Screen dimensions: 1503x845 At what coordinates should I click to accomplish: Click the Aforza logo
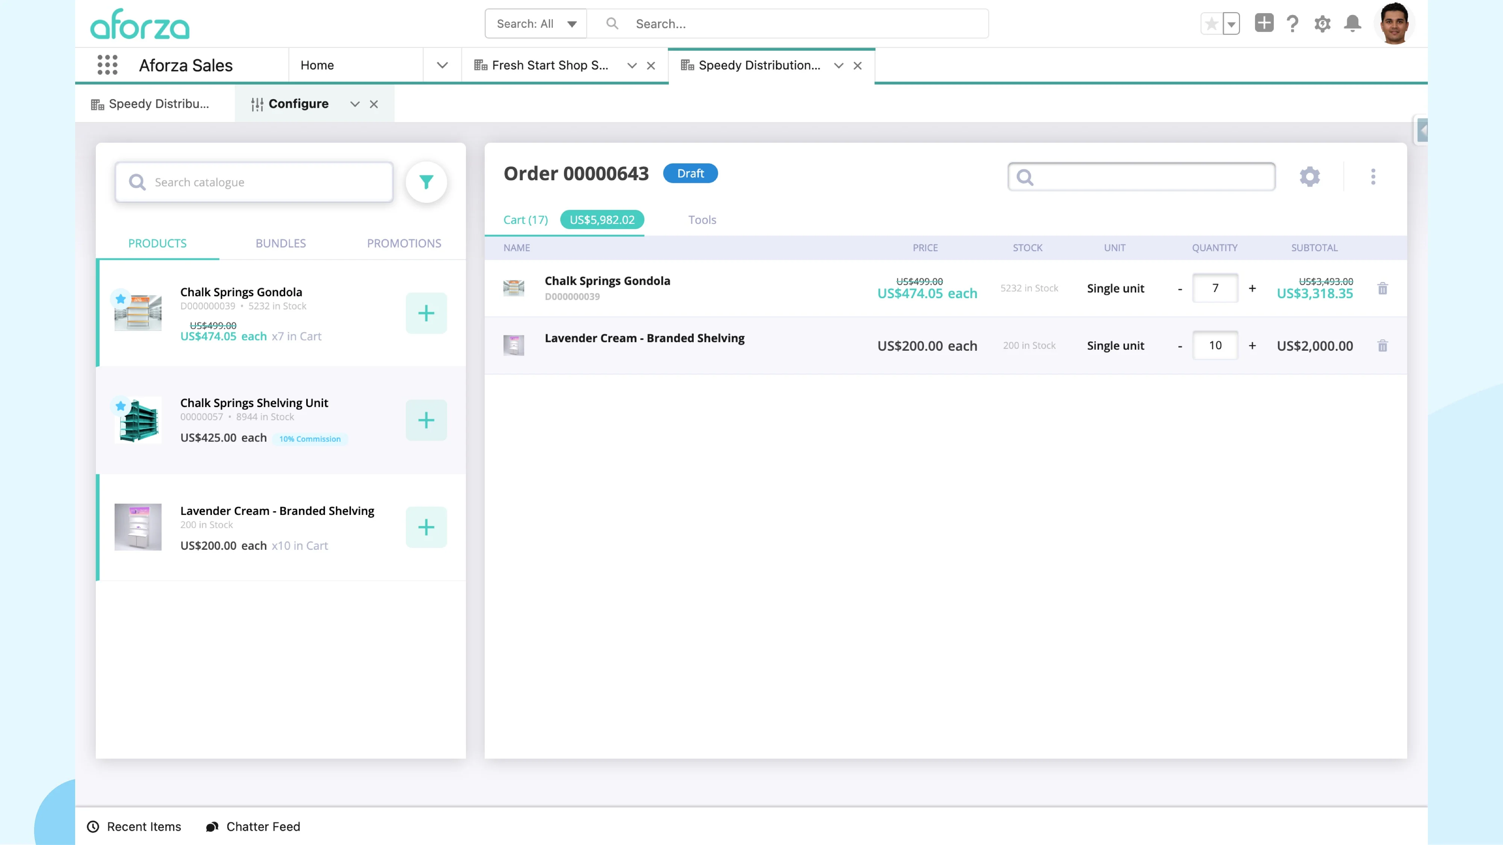140,24
